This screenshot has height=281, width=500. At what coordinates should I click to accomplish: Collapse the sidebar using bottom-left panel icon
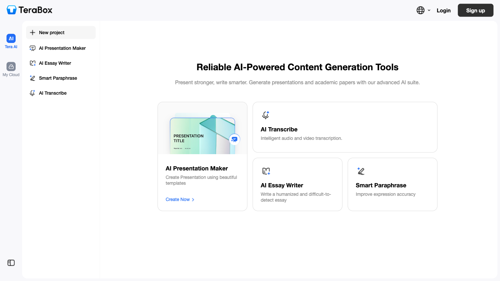coord(11,262)
